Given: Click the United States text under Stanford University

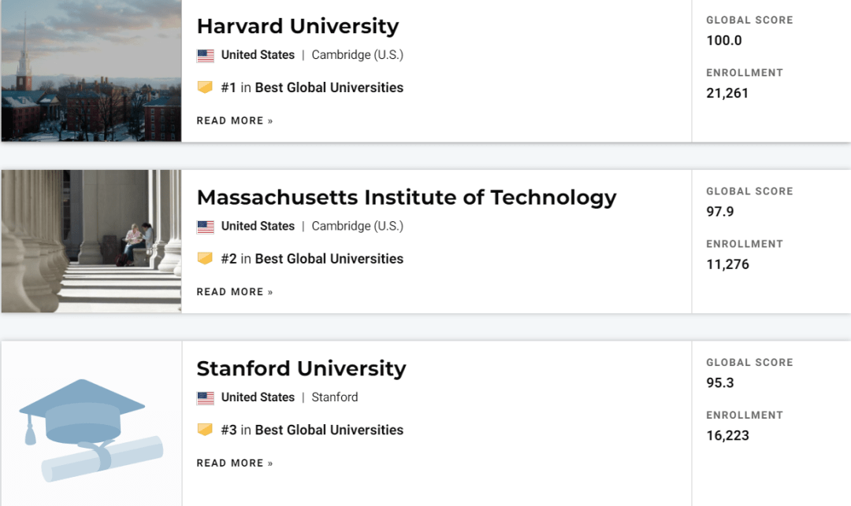Looking at the screenshot, I should click(x=258, y=397).
